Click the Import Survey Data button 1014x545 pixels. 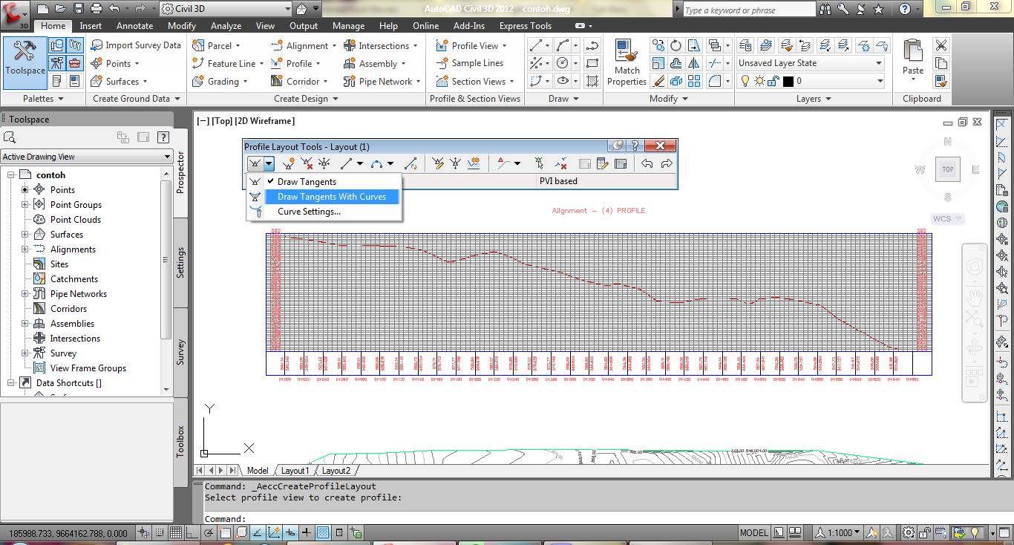click(136, 45)
